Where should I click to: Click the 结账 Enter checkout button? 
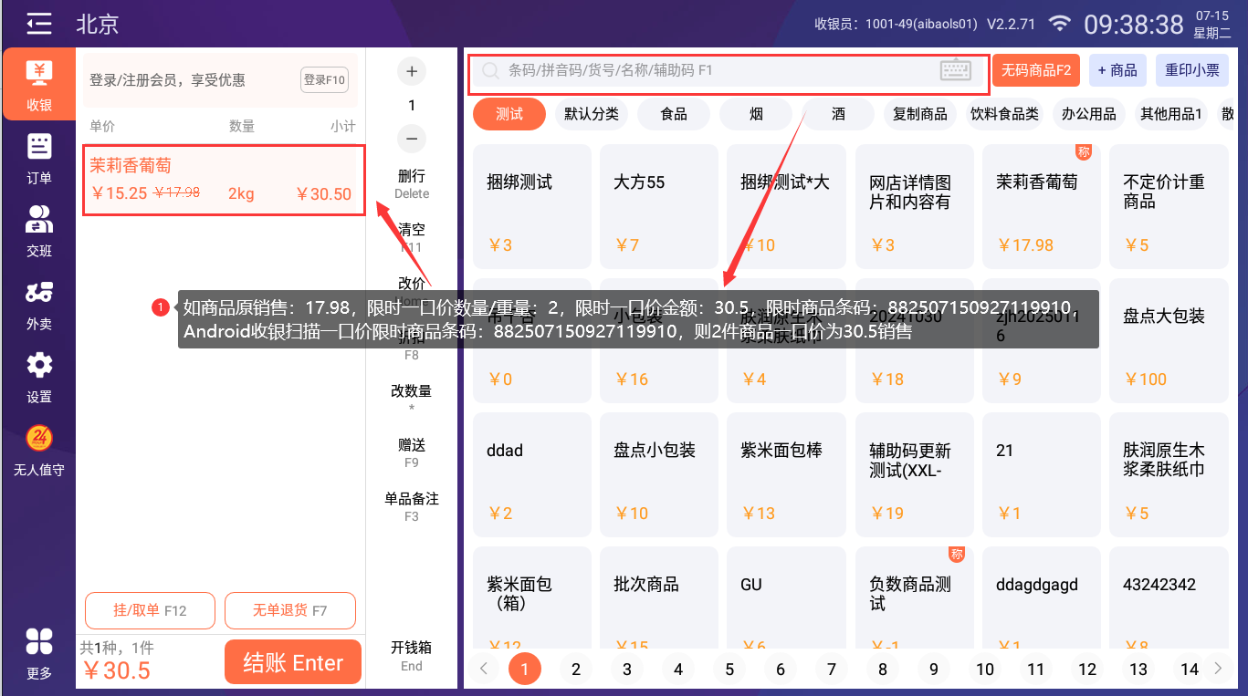(293, 663)
